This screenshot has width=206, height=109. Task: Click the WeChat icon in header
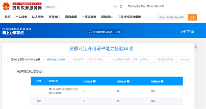click(115, 6)
